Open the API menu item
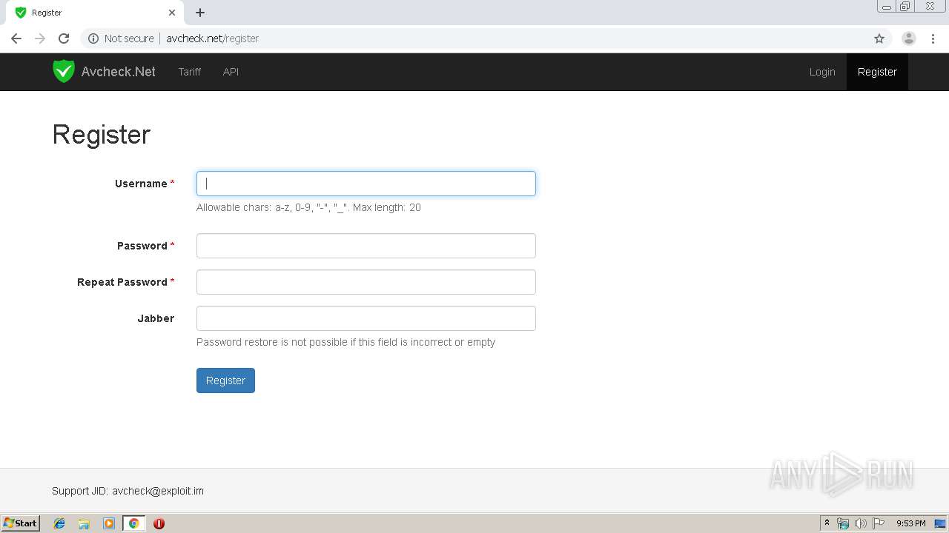The width and height of the screenshot is (949, 533). 231,72
